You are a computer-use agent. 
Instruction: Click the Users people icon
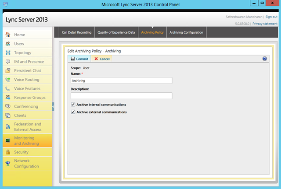coord(8,44)
